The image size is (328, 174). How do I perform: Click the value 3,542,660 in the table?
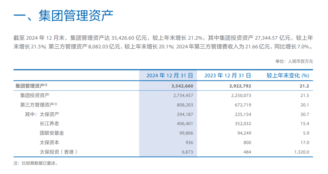click(x=182, y=86)
